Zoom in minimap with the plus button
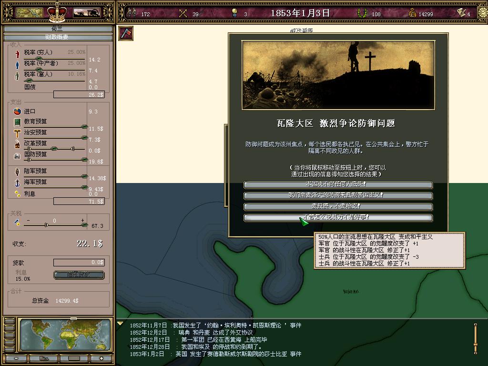Viewport: 488px width, 366px height. click(x=102, y=358)
